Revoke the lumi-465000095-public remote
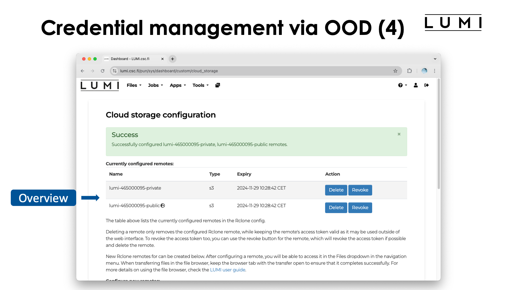 coord(360,208)
